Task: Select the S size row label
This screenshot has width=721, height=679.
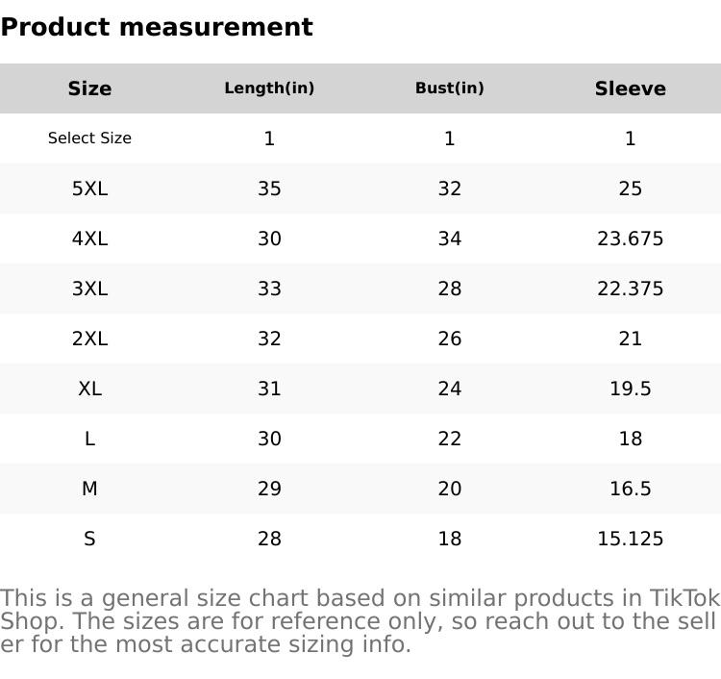Action: [x=89, y=539]
